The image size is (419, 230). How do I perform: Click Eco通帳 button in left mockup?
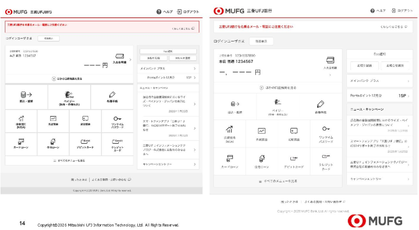tap(168, 51)
